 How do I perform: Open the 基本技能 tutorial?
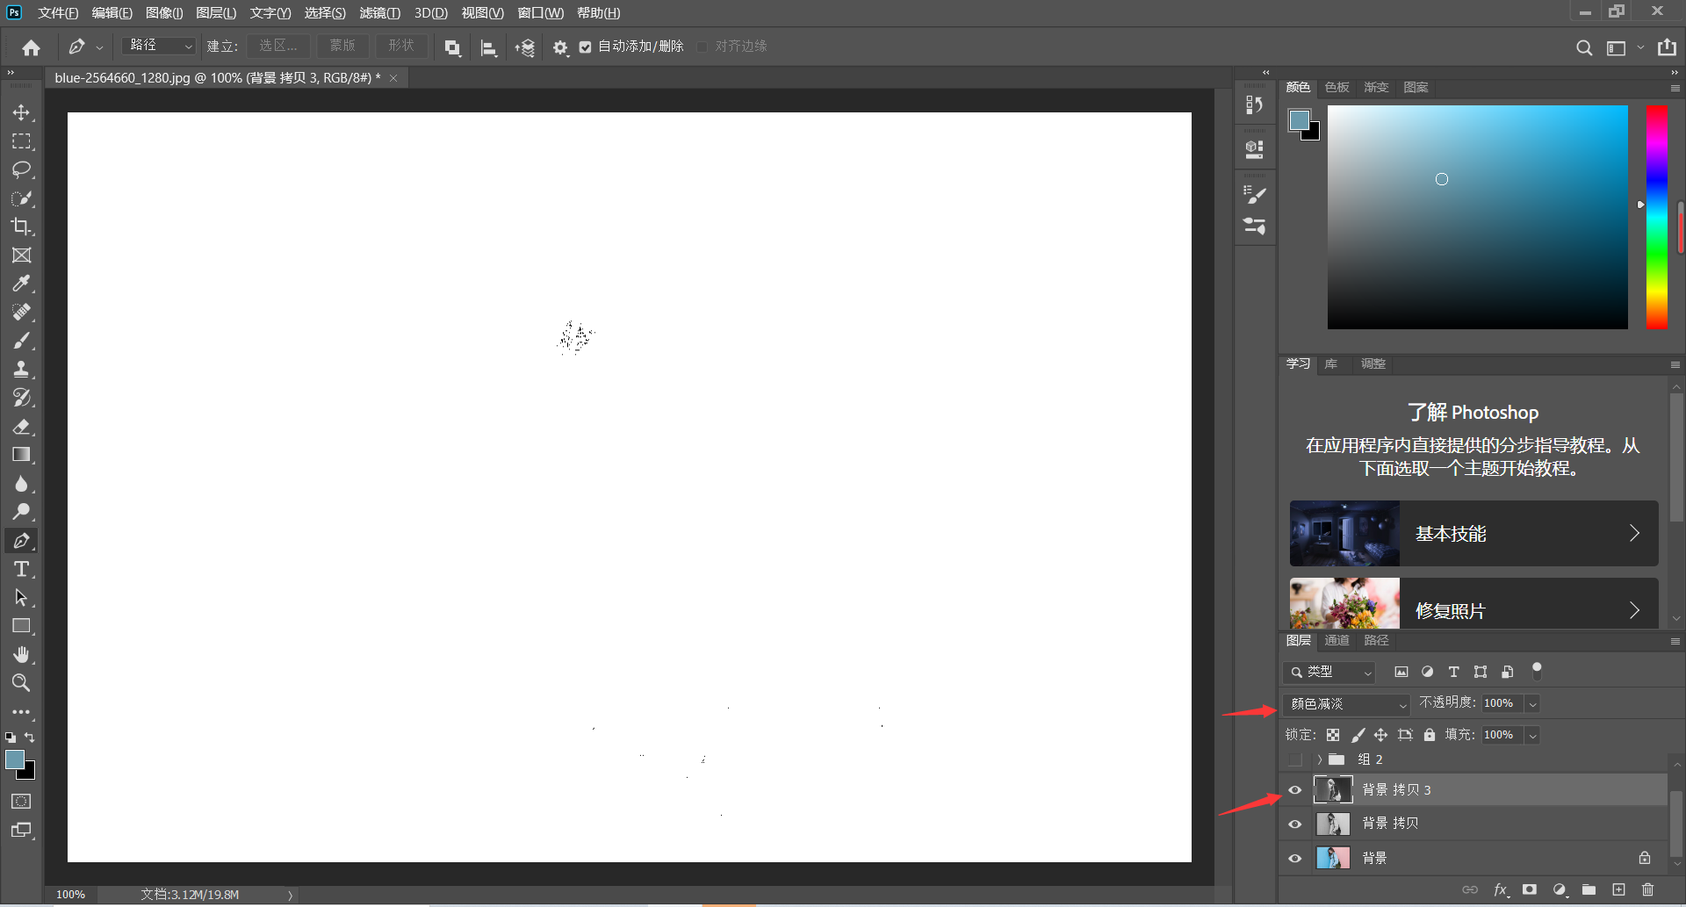(1473, 534)
